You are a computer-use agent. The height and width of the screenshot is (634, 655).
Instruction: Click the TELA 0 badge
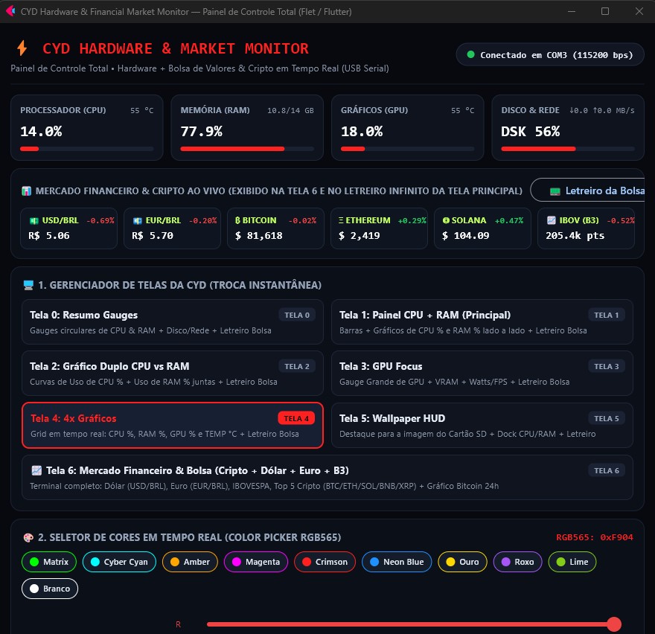[x=297, y=315]
